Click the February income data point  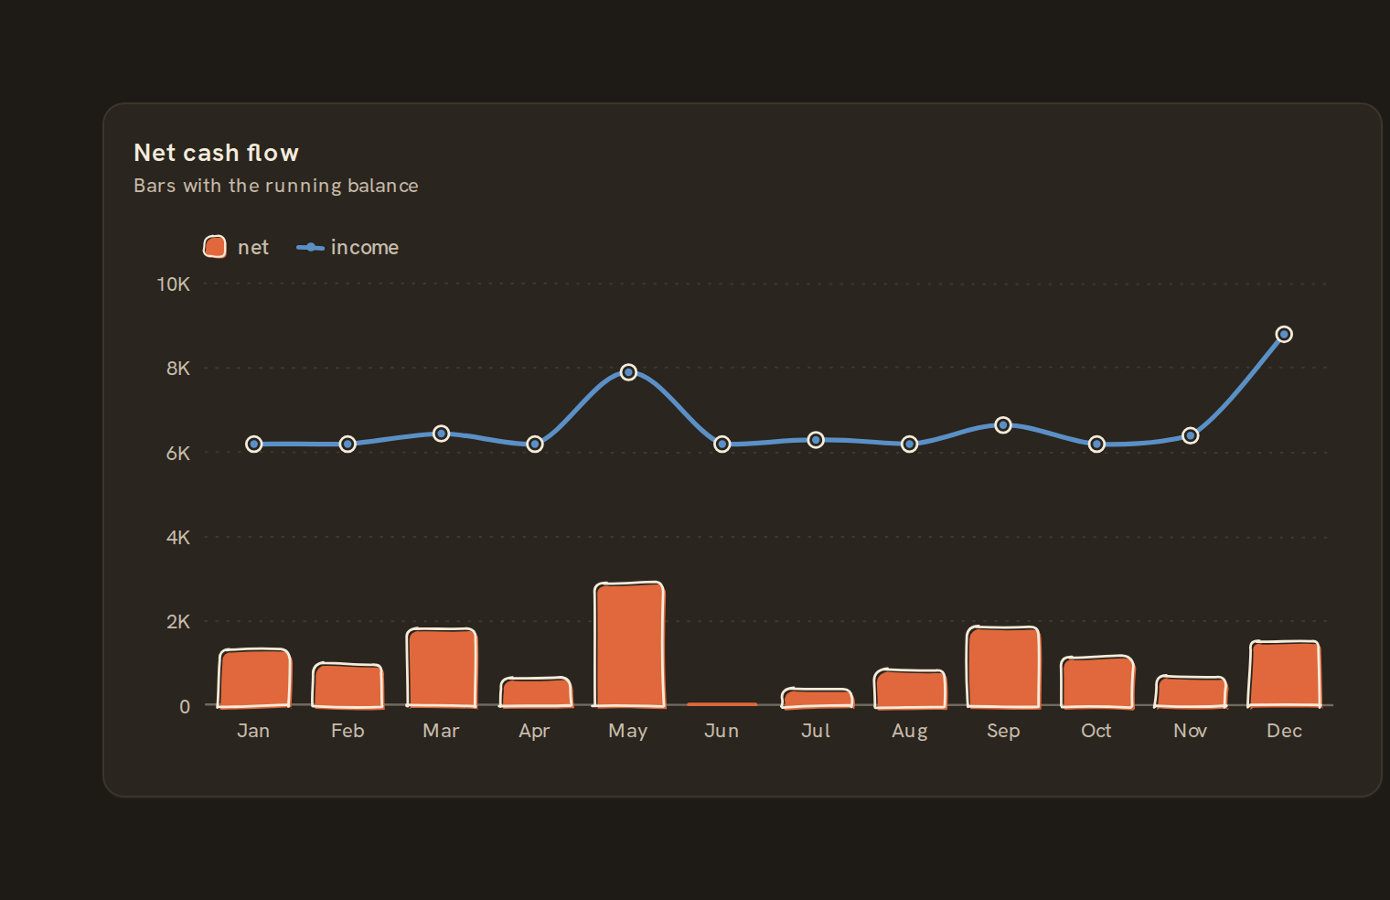pos(347,444)
